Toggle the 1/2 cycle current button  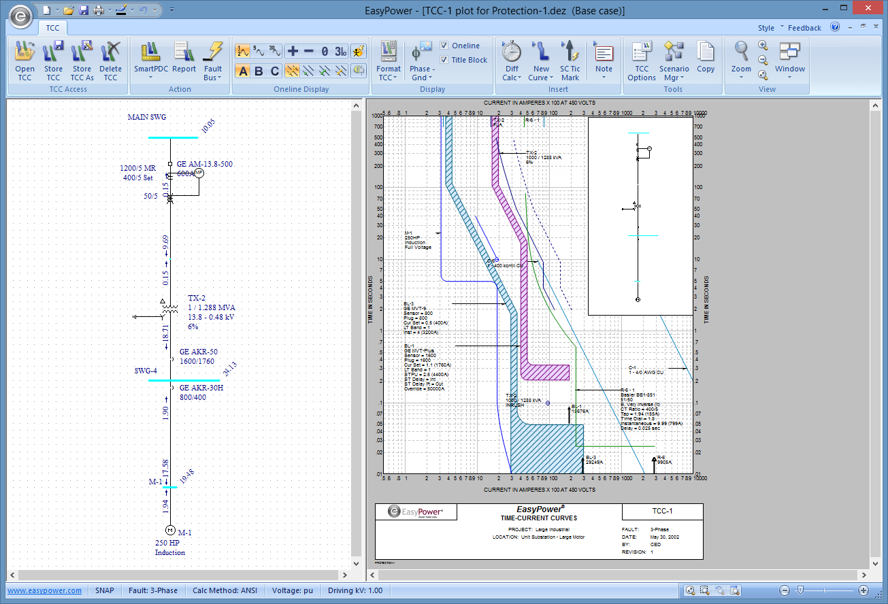tap(243, 51)
